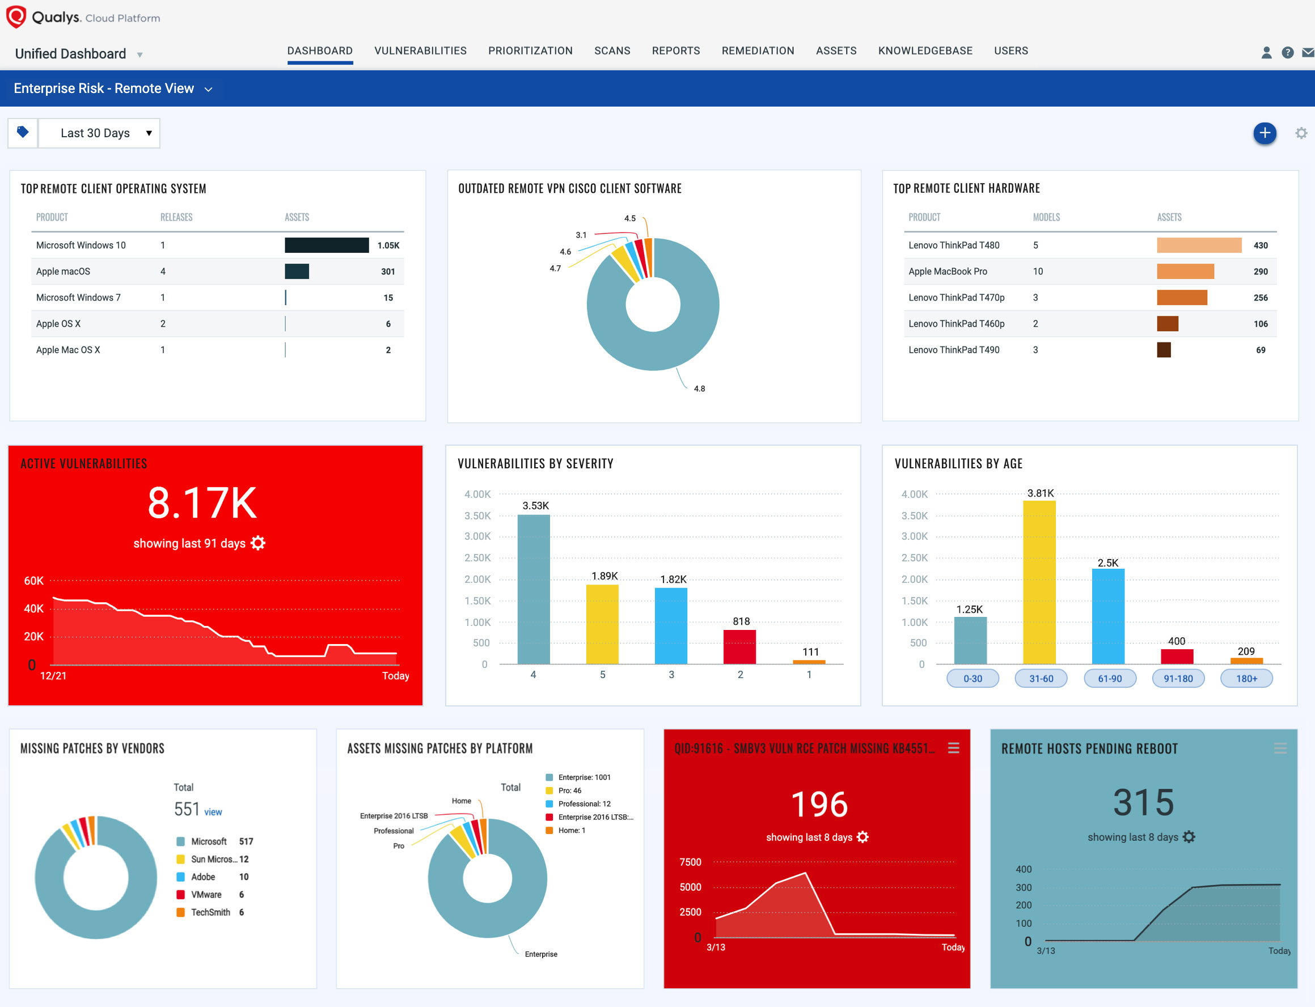Click the blue add widget plus button
The image size is (1315, 1007).
pyautogui.click(x=1265, y=133)
